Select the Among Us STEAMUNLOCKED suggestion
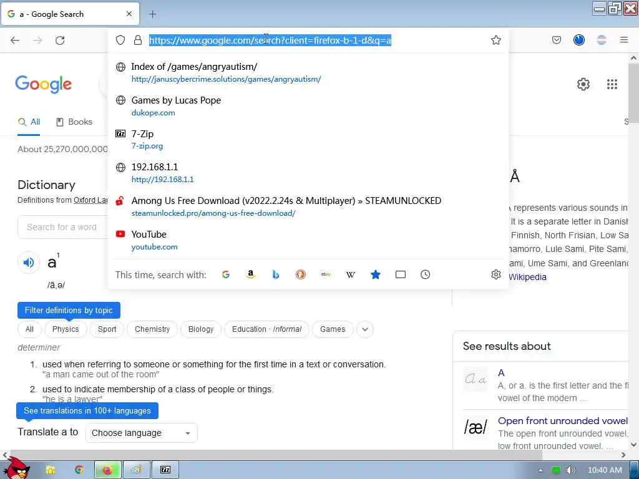Image resolution: width=639 pixels, height=479 pixels. click(x=308, y=206)
